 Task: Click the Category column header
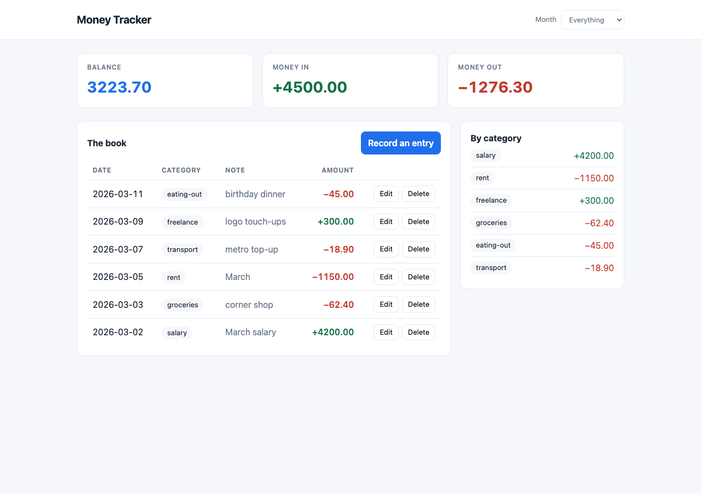click(x=181, y=170)
